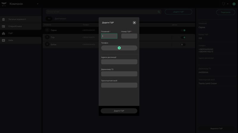Click Toyota Lamb Cruiser in details panel
The image size is (238, 133).
click(x=207, y=83)
